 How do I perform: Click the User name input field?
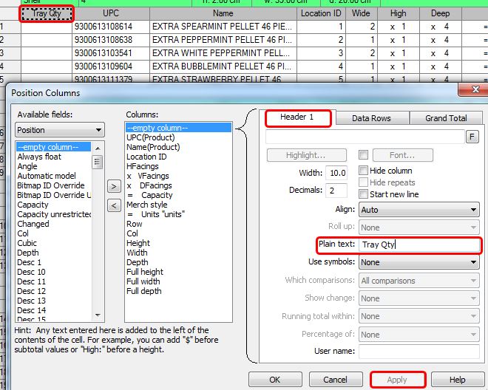click(x=419, y=351)
